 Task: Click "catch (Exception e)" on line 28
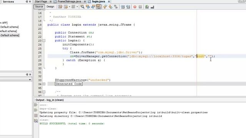(x=84, y=60)
